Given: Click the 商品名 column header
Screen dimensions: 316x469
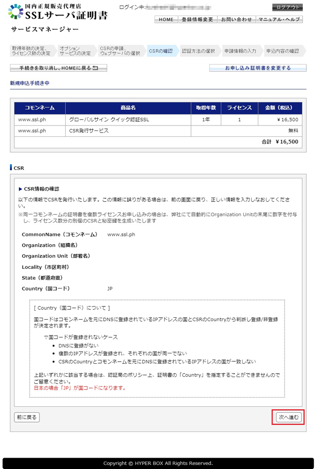Looking at the screenshot, I should pyautogui.click(x=128, y=108).
